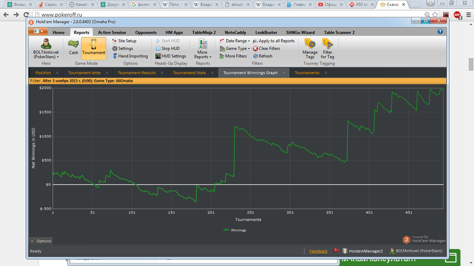
Task: Click the Start HUD button
Action: (168, 41)
